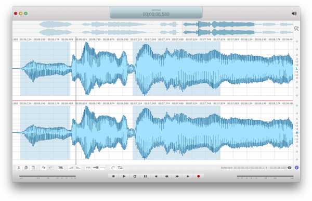
Task: Open the info panel with blue info icon
Action: pos(296,168)
